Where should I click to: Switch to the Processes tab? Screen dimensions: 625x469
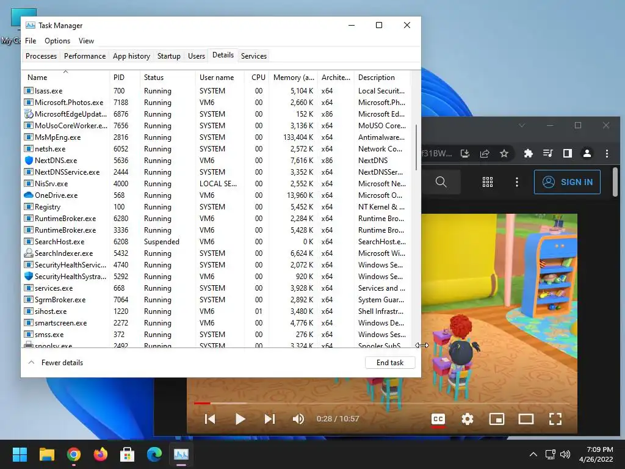pyautogui.click(x=41, y=56)
